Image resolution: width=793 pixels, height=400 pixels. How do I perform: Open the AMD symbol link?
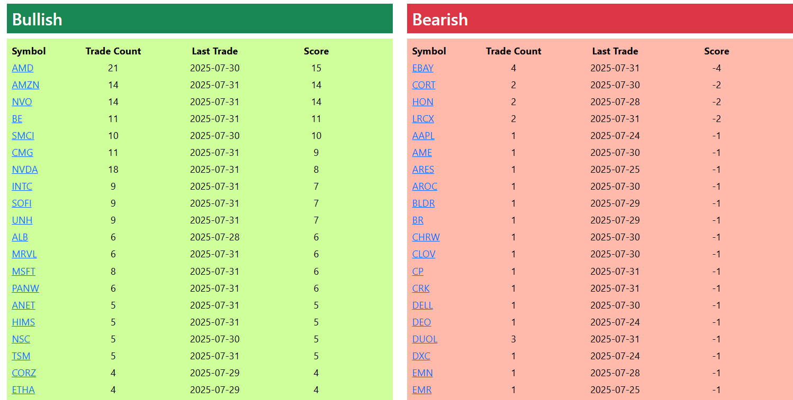pyautogui.click(x=23, y=68)
